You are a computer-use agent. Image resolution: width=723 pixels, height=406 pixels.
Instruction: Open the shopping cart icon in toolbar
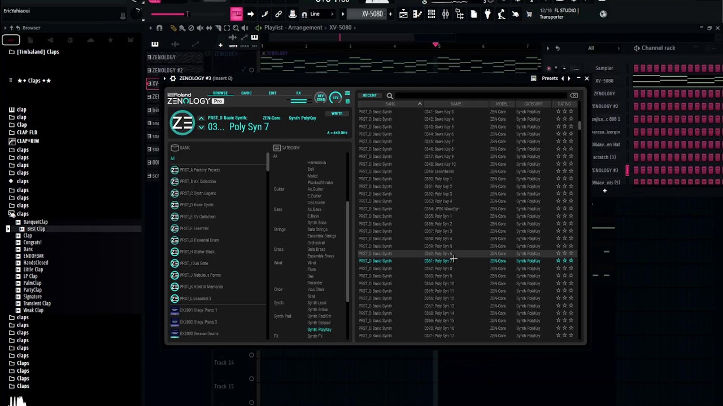point(529,14)
